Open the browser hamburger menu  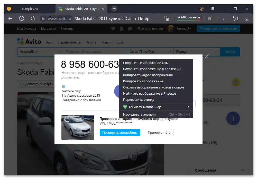pyautogui.click(x=213, y=9)
